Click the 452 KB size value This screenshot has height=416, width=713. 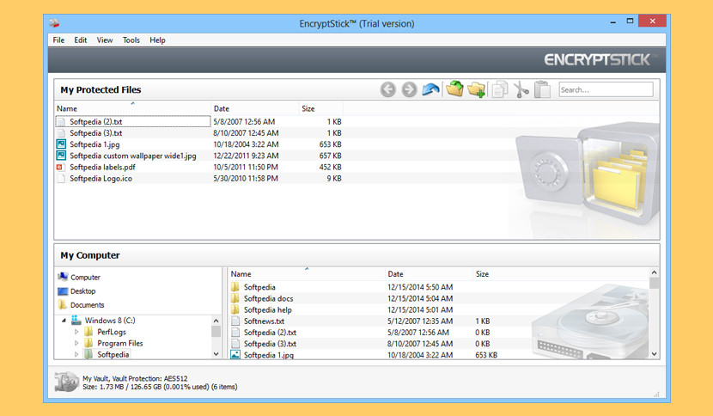coord(330,167)
